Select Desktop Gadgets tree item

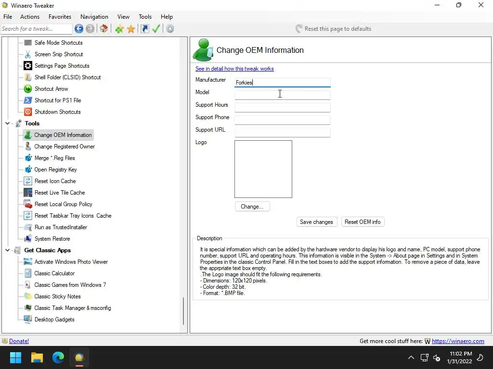click(54, 320)
